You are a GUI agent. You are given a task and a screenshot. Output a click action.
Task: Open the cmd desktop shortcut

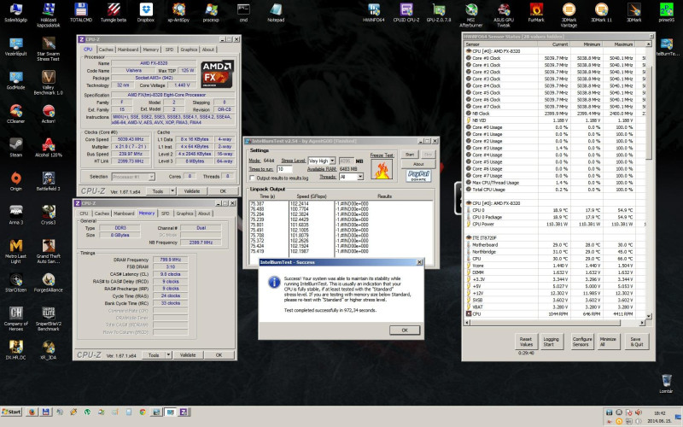click(243, 12)
